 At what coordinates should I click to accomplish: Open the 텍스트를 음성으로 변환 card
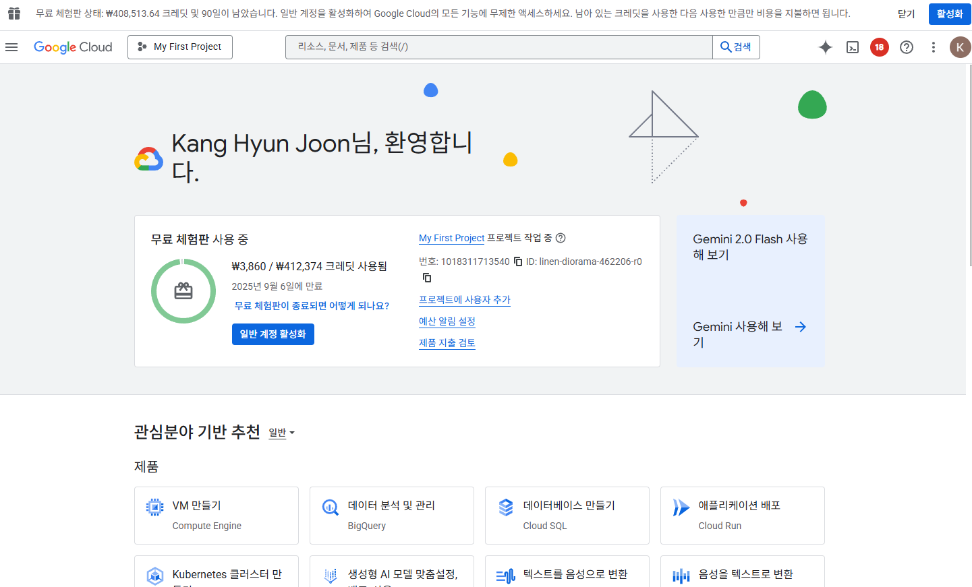[567, 571]
